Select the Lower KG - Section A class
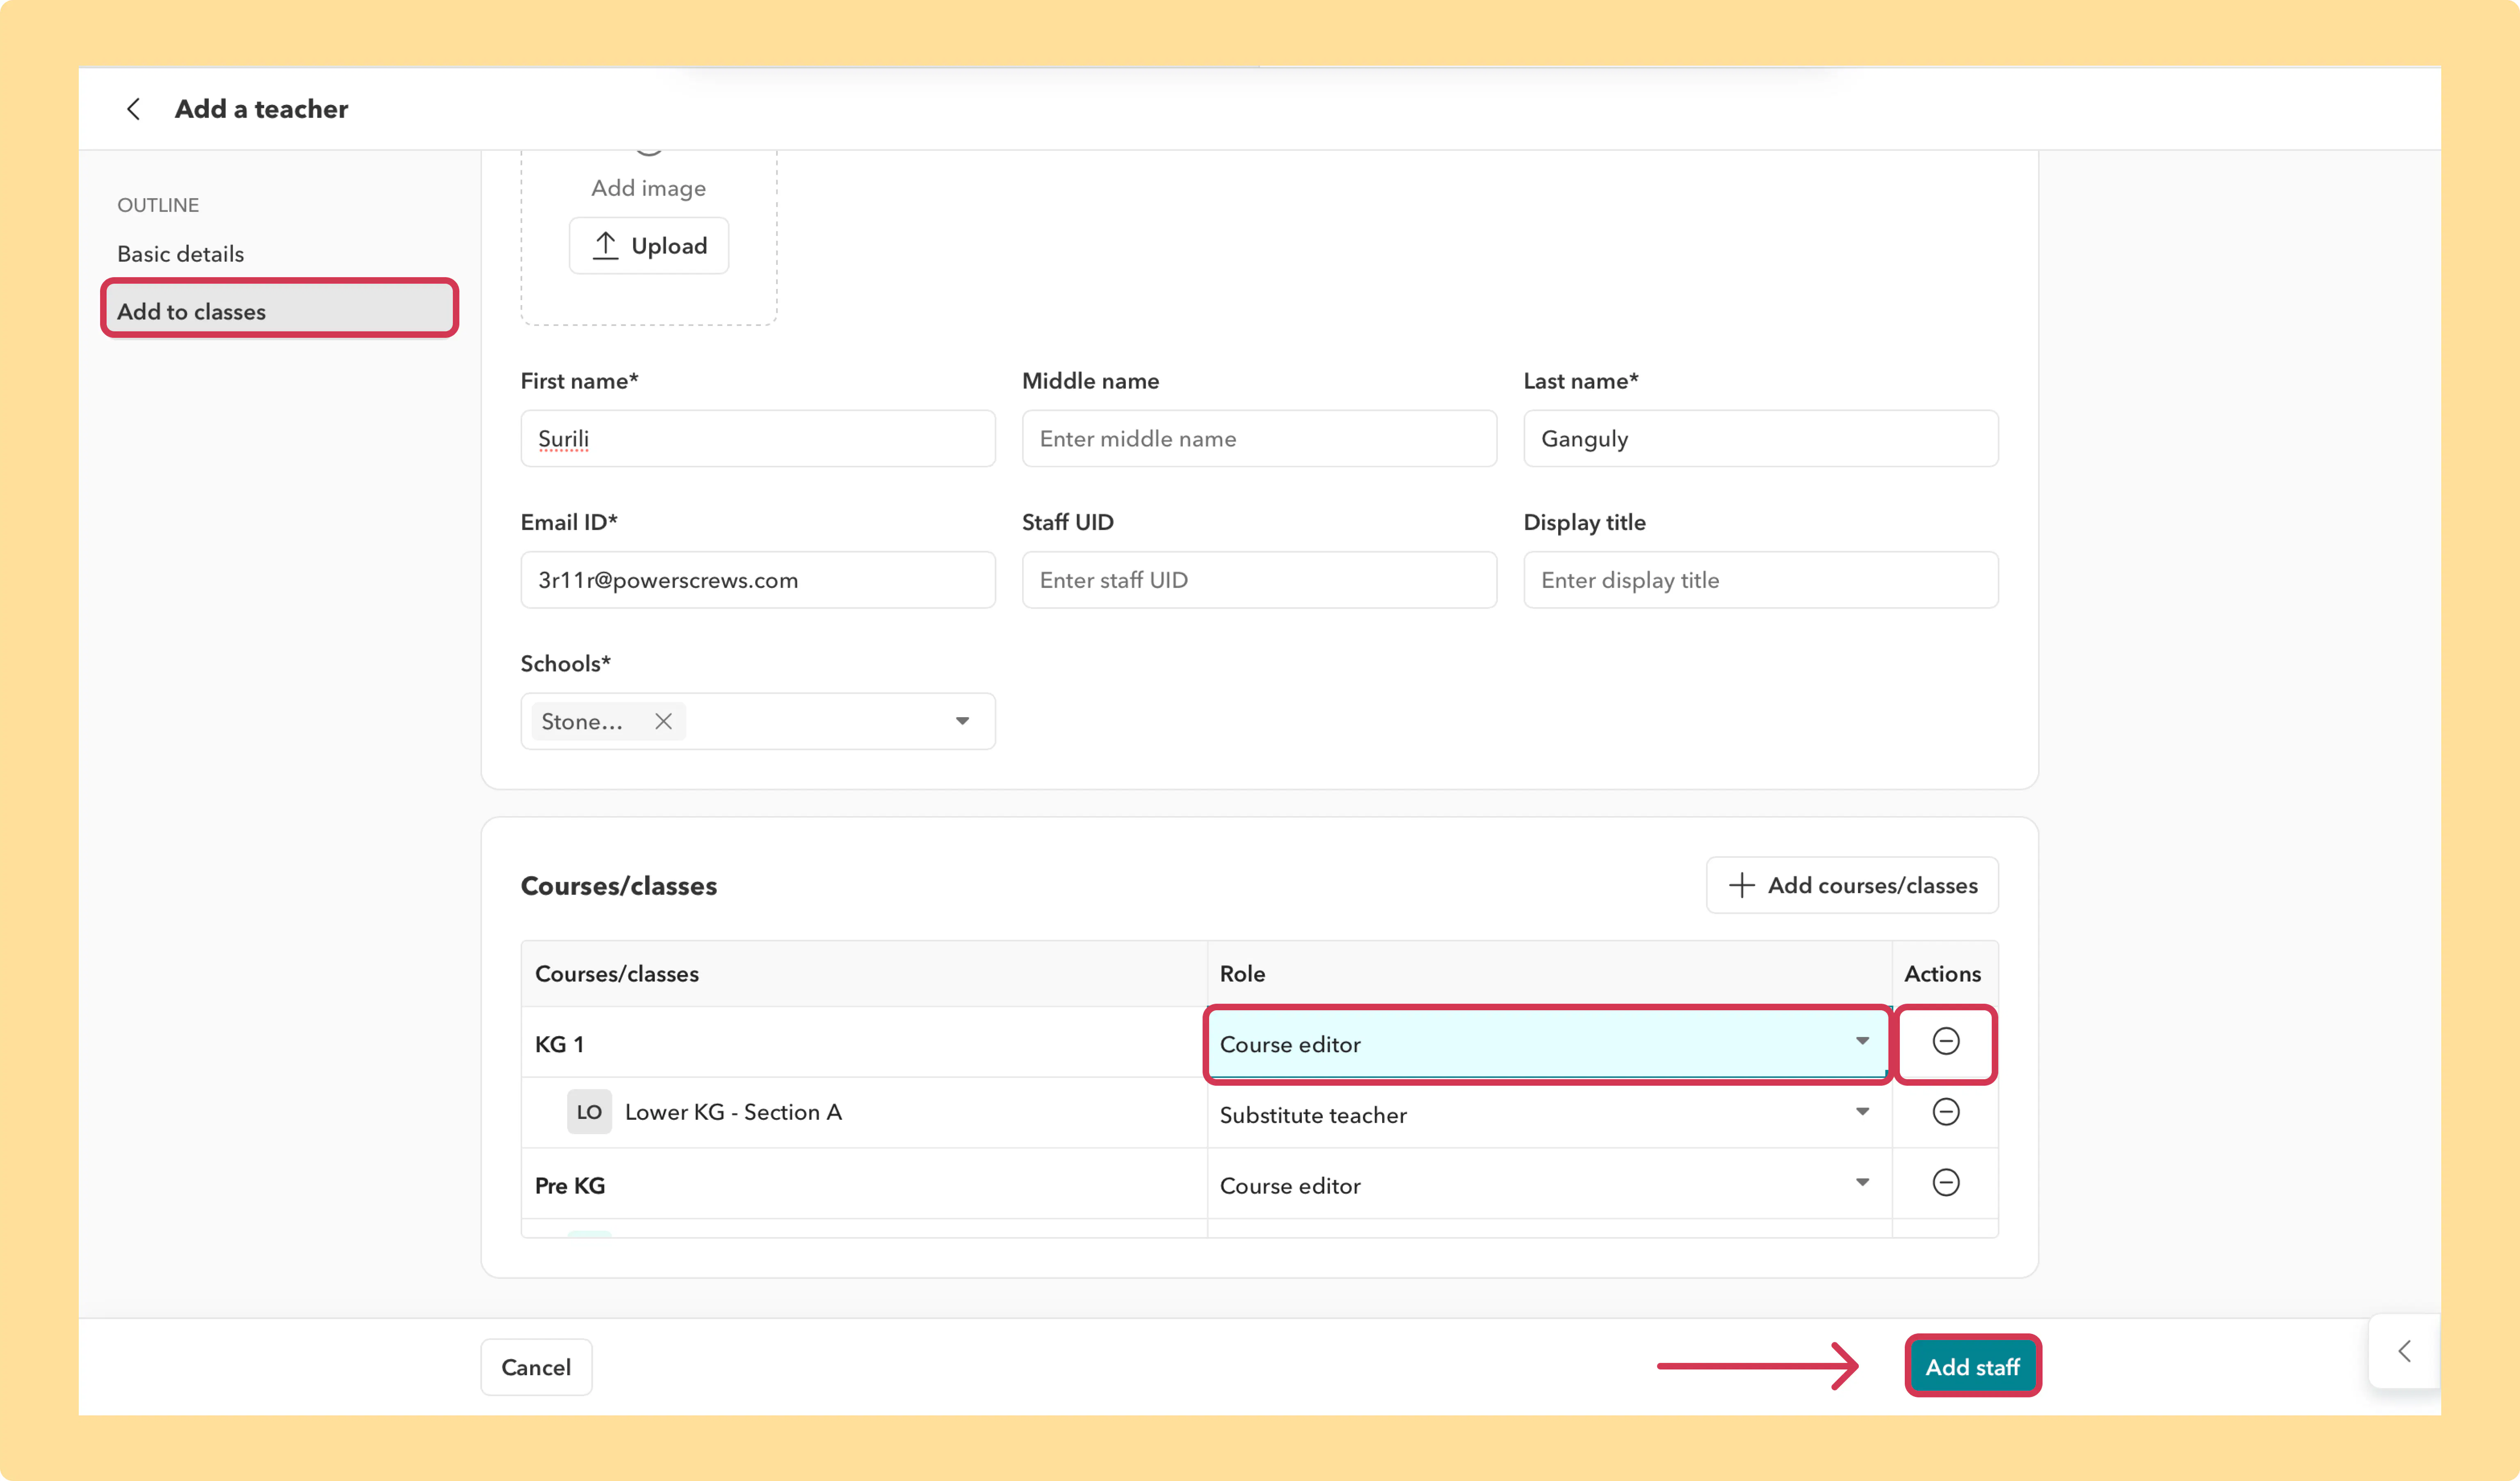This screenshot has width=2520, height=1481. (x=733, y=1112)
